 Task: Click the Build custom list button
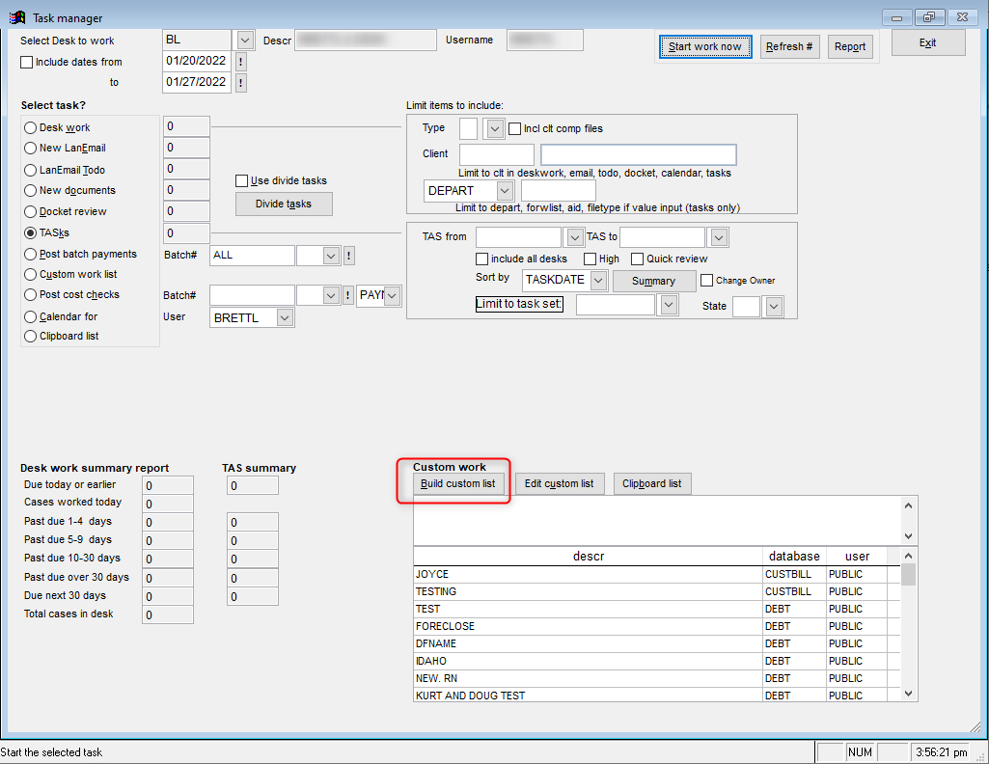(458, 484)
